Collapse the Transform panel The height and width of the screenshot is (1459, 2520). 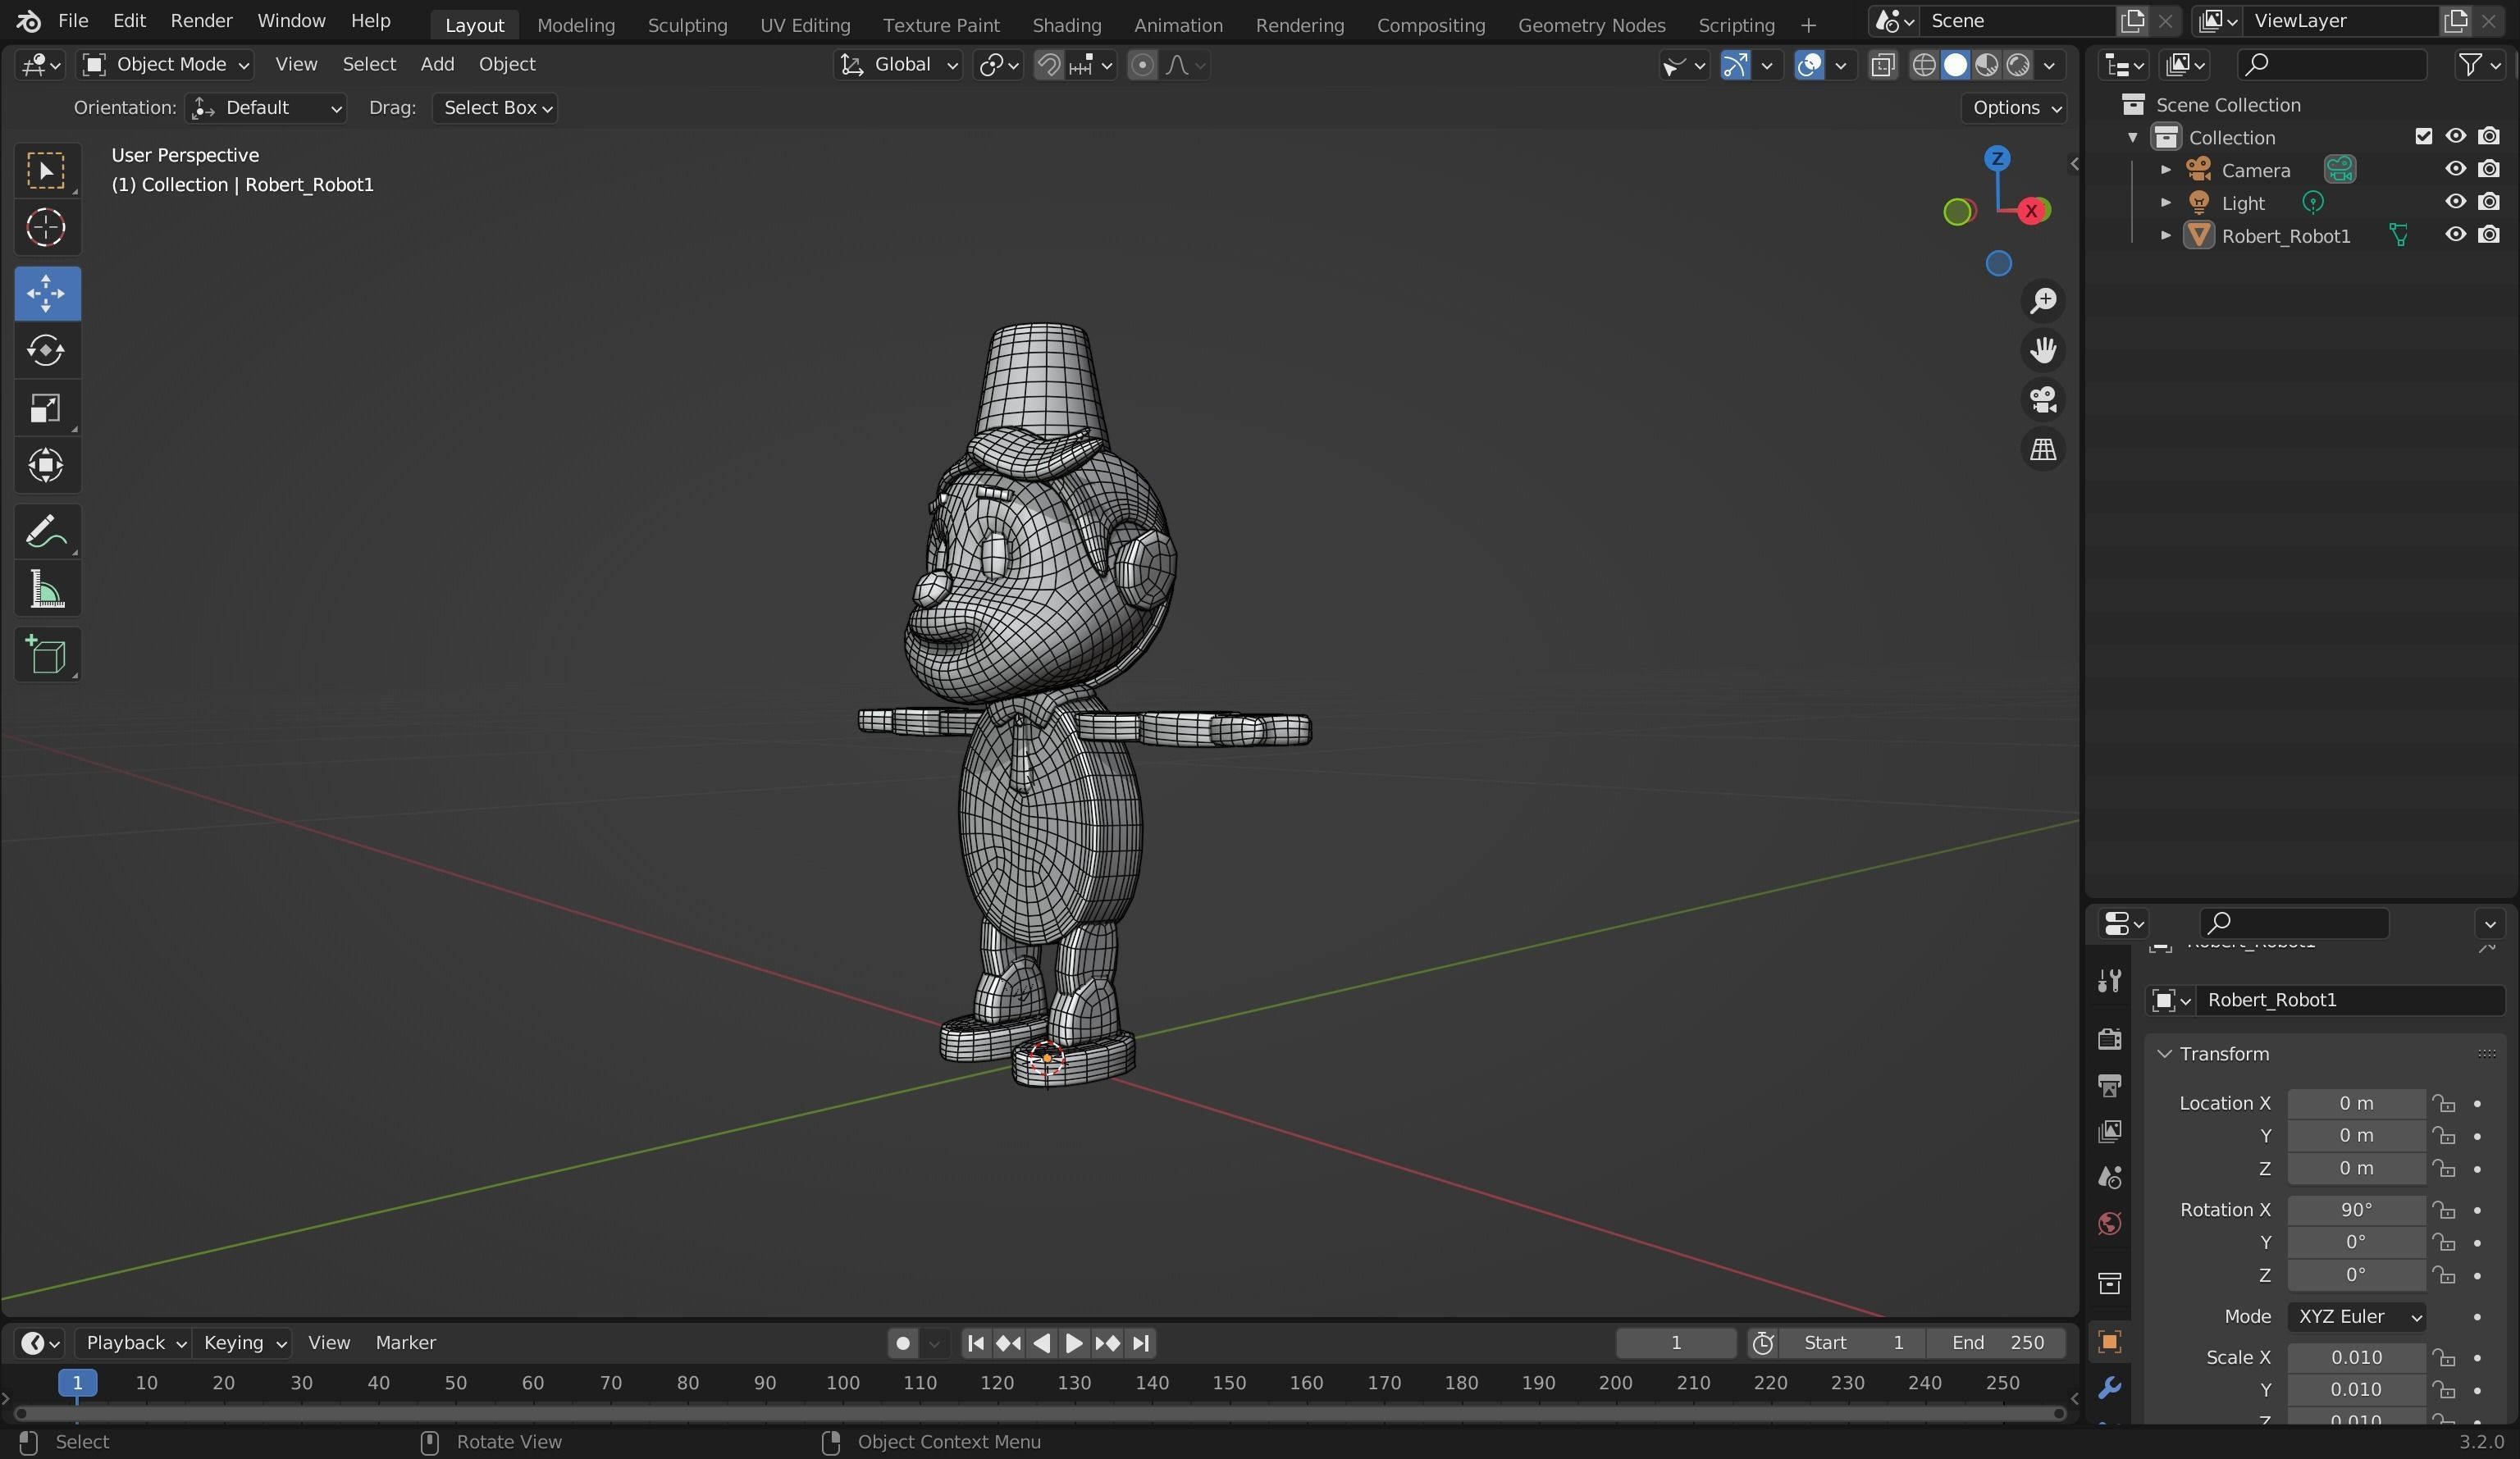pyautogui.click(x=2164, y=1054)
